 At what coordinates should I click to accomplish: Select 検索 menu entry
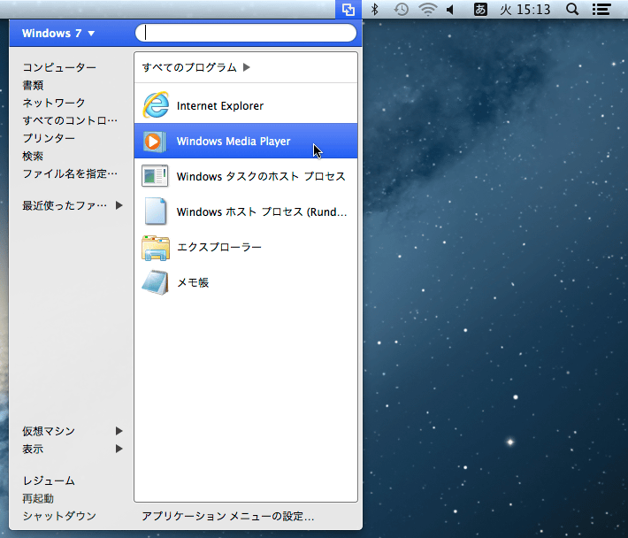point(33,156)
